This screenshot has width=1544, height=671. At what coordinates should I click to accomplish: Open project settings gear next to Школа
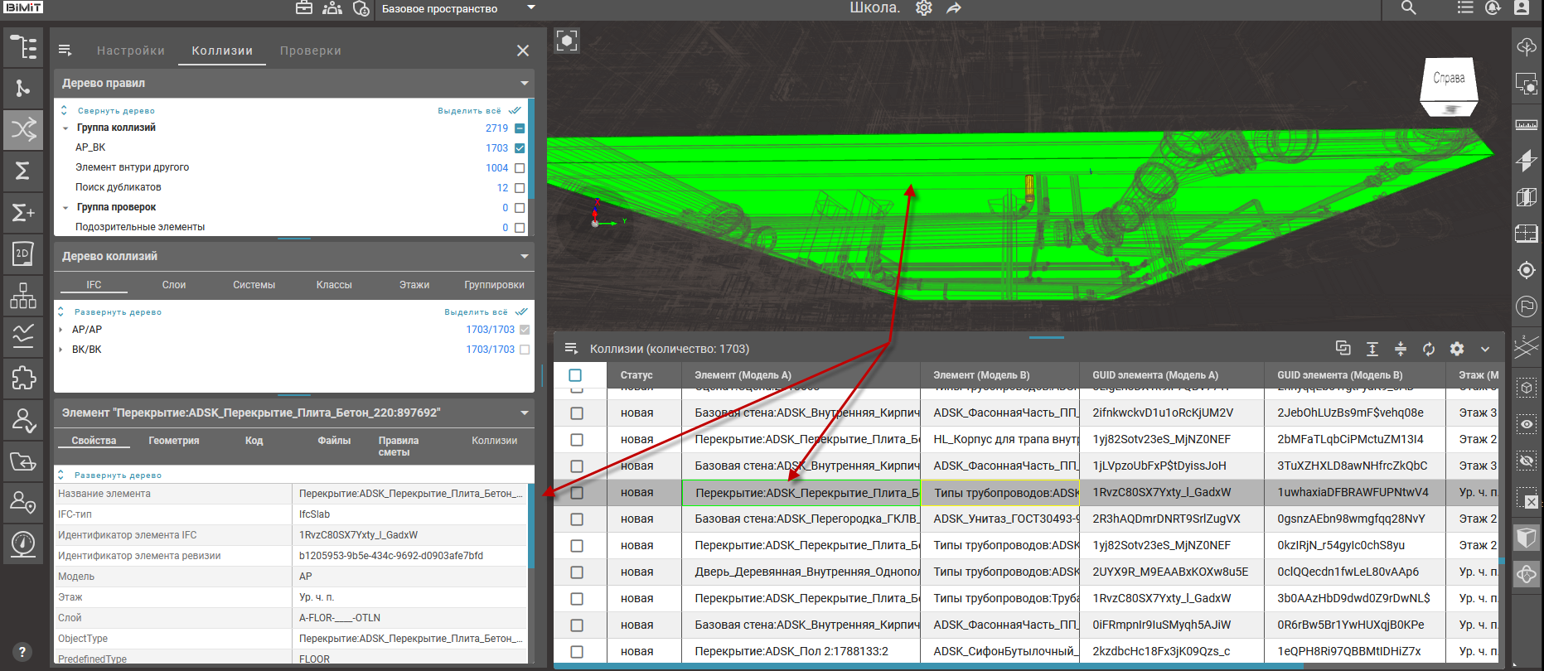point(923,8)
